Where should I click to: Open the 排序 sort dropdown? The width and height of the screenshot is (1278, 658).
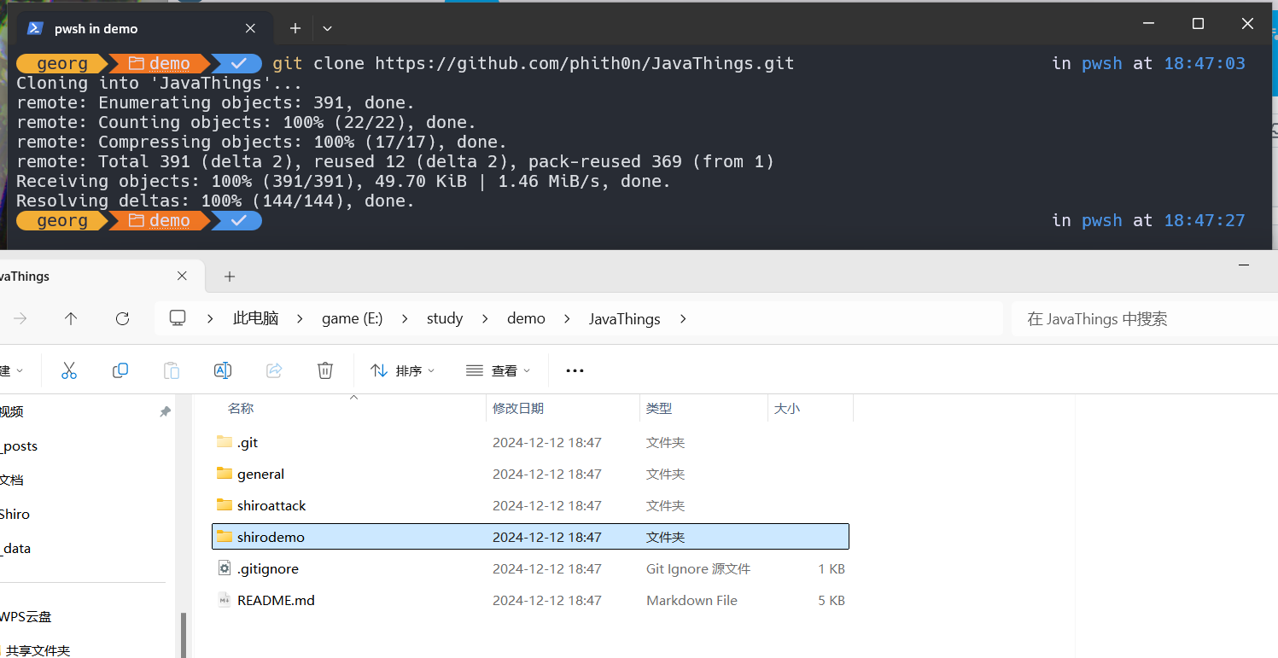[x=403, y=370]
